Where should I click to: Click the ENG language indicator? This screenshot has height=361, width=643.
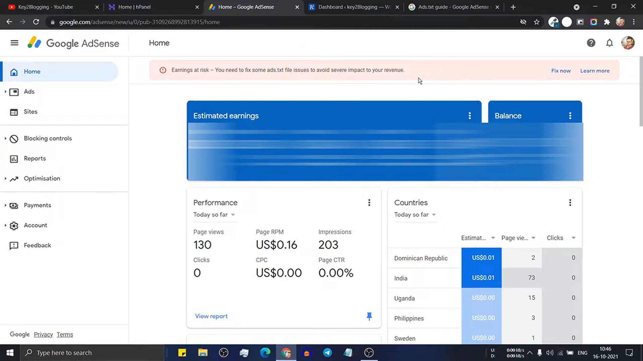(x=582, y=353)
